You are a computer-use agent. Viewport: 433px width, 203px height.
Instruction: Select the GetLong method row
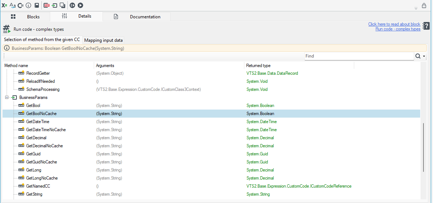[211, 170]
